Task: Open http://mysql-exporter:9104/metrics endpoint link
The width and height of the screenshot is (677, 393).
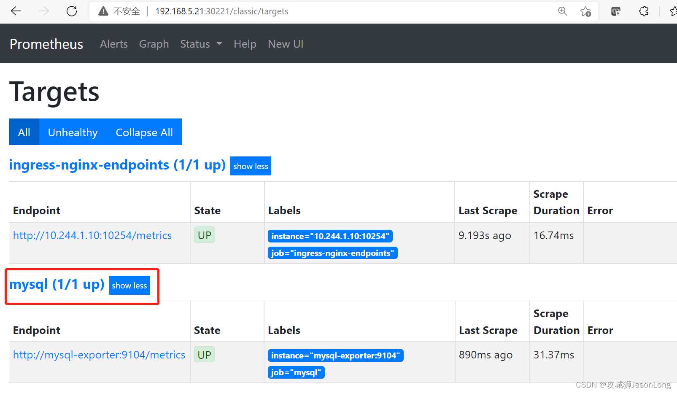Action: click(x=99, y=355)
